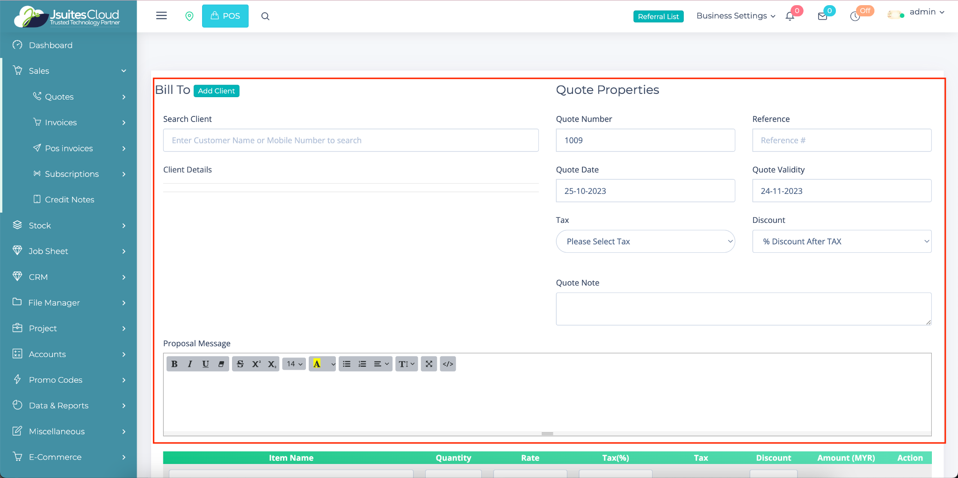Open the messages envelope icon

pos(822,16)
